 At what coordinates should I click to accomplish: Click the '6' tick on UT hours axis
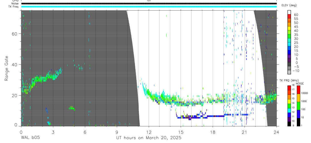[x=85, y=132]
